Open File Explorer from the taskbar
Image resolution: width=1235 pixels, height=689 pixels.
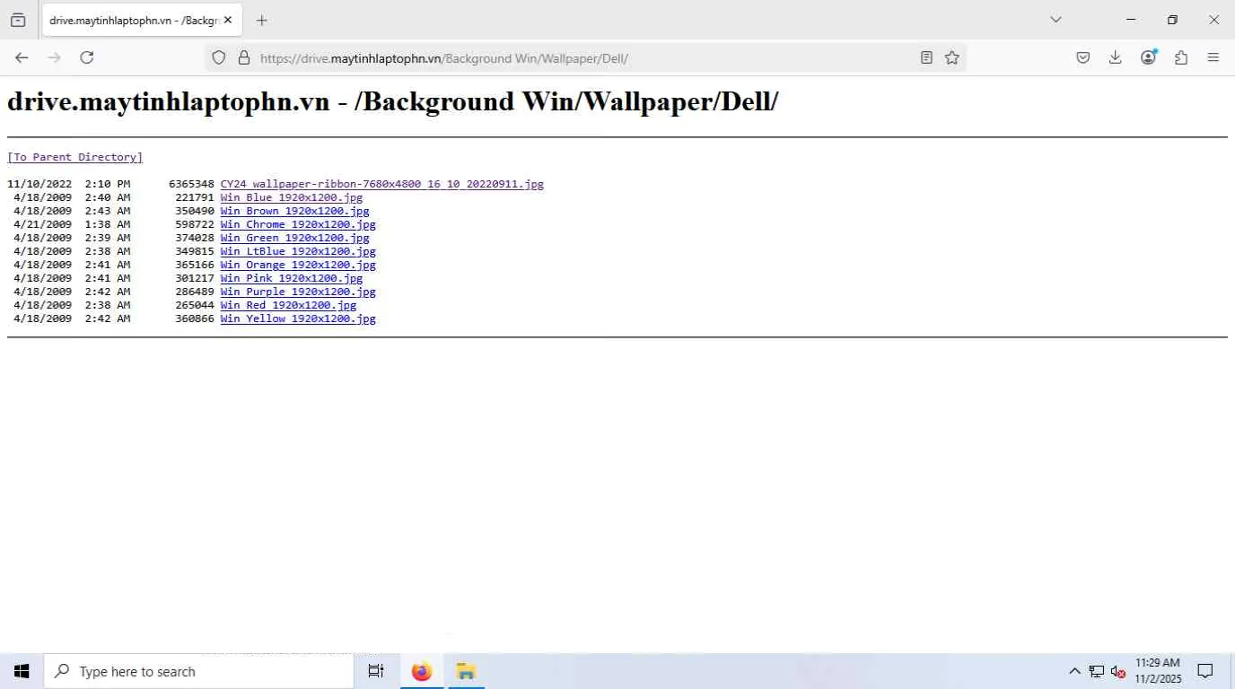pos(465,671)
